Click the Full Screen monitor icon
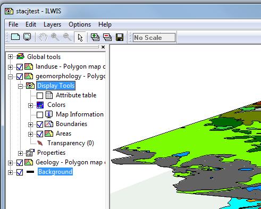This screenshot has width=261, height=209. point(27,37)
